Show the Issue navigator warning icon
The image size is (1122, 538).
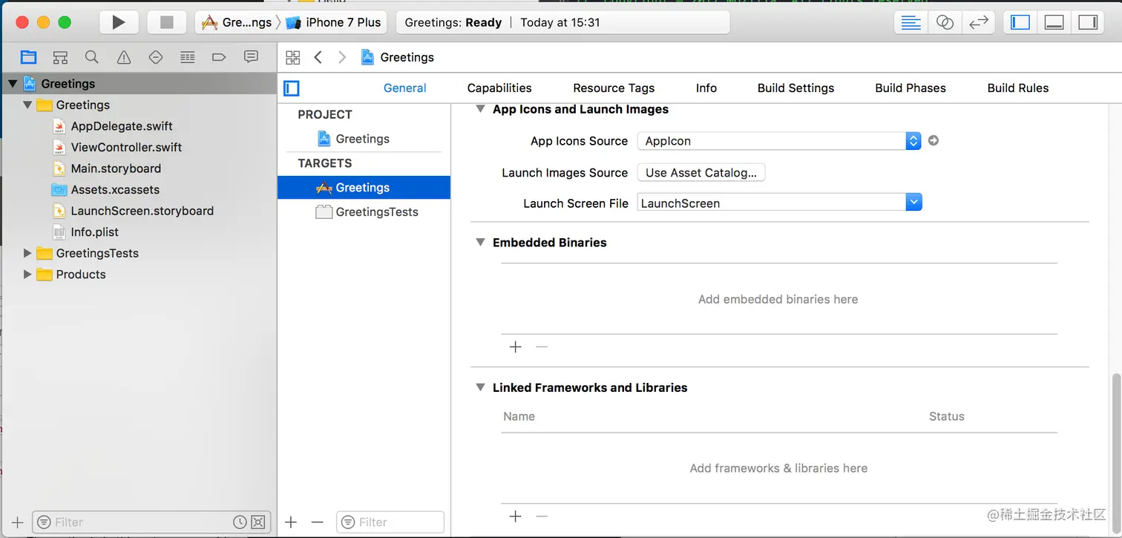coord(124,57)
